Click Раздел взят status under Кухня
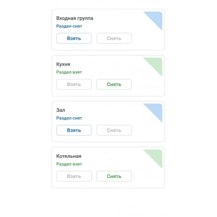The width and height of the screenshot is (217, 217). pos(69,72)
